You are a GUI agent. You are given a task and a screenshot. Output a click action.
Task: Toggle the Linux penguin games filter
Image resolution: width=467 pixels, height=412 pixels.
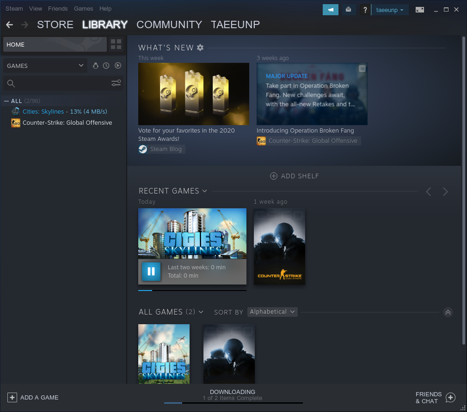coord(96,66)
